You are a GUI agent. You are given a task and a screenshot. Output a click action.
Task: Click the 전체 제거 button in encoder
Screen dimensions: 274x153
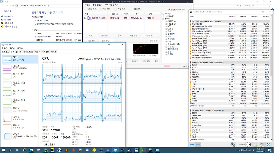pyautogui.click(x=105, y=36)
